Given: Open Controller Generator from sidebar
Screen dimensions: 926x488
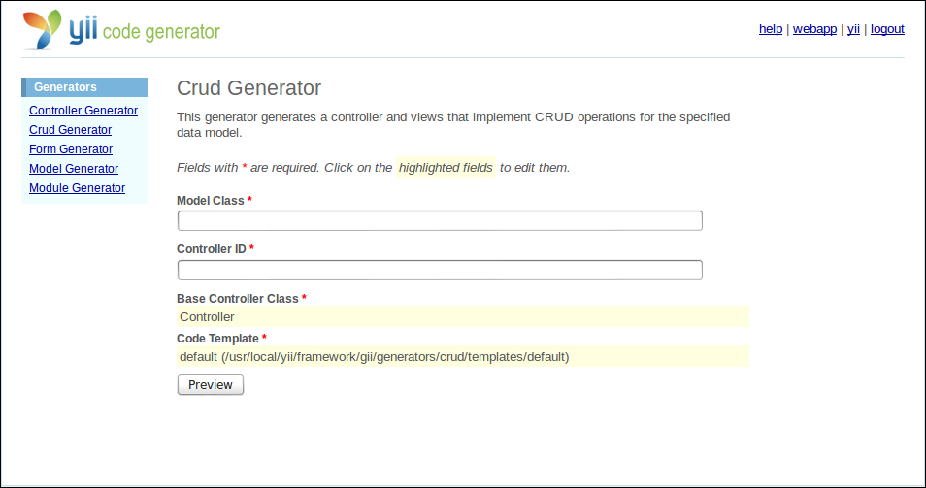Looking at the screenshot, I should 83,111.
